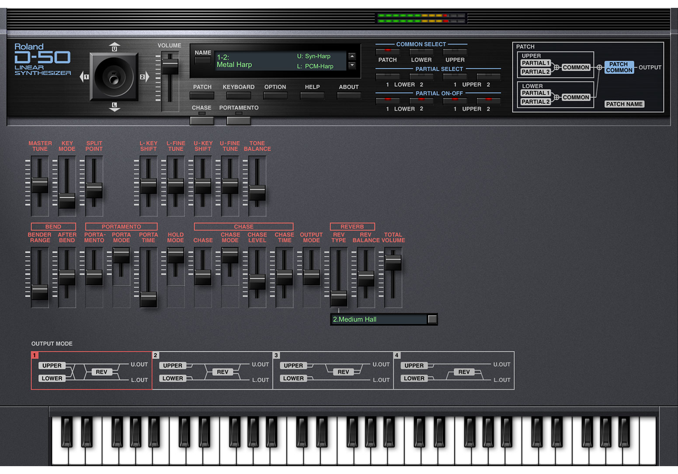Screen dimensions: 678x474
Task: Select output mode 1 routing diagram
Action: (x=91, y=371)
